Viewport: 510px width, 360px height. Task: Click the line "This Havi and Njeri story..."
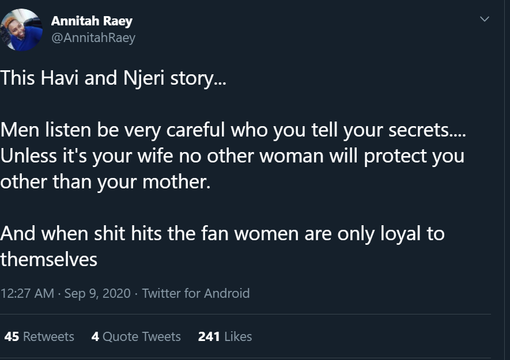[114, 78]
